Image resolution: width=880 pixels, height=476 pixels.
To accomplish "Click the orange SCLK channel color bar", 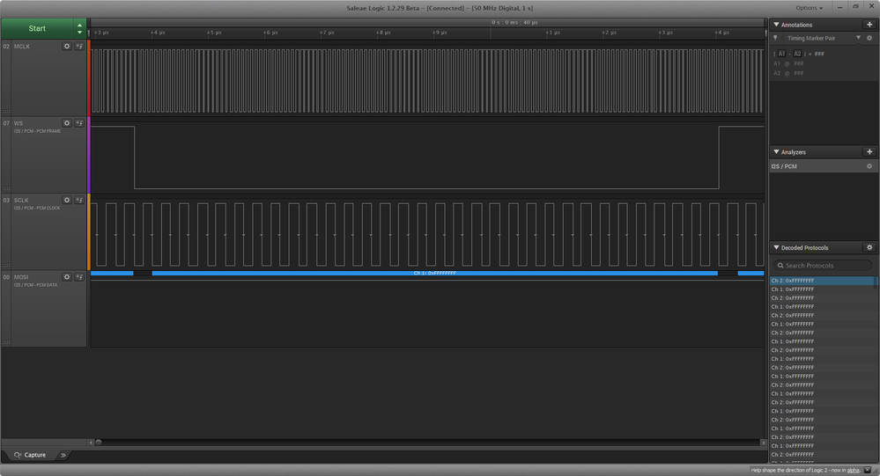I will coord(89,231).
